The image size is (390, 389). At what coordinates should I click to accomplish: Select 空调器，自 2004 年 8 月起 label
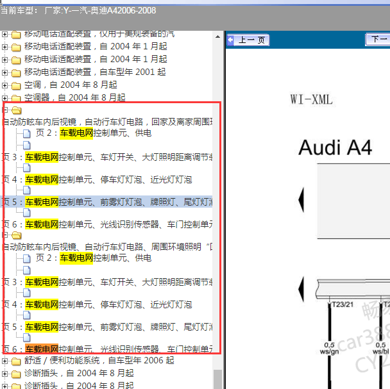tap(75, 97)
